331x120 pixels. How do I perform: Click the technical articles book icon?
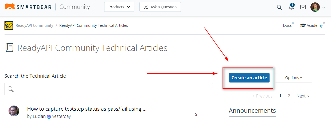(9, 48)
